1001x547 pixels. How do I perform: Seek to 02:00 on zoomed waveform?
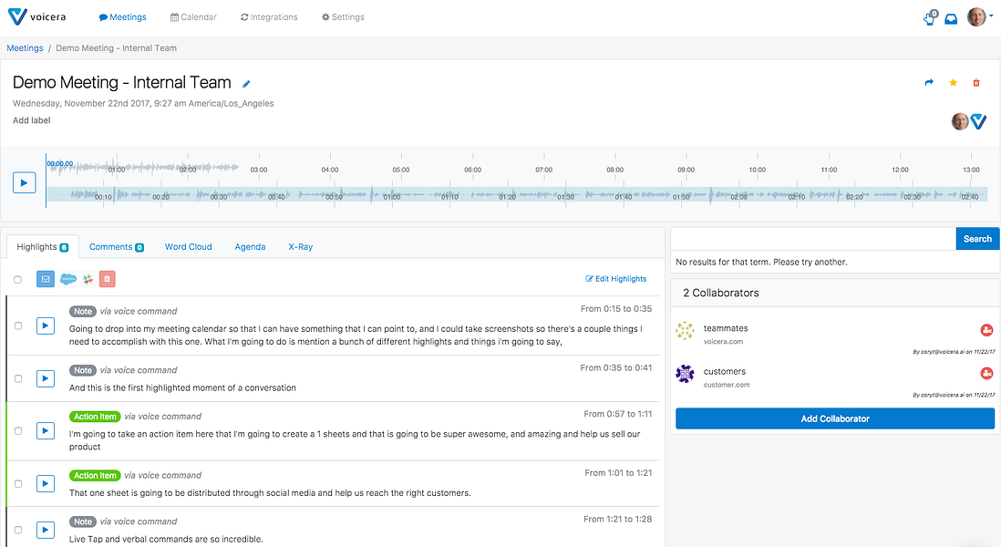[738, 197]
